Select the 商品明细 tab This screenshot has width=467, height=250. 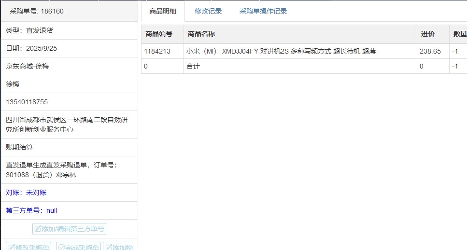pos(163,11)
